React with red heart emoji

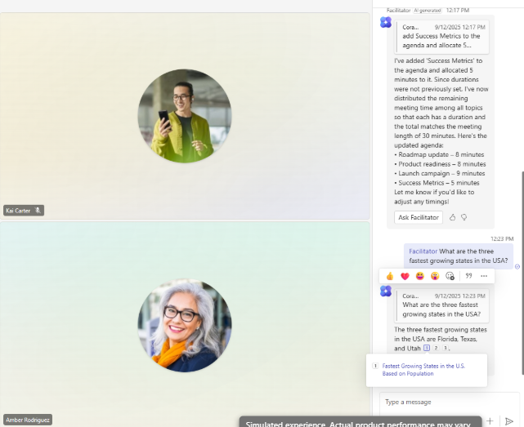coord(405,276)
